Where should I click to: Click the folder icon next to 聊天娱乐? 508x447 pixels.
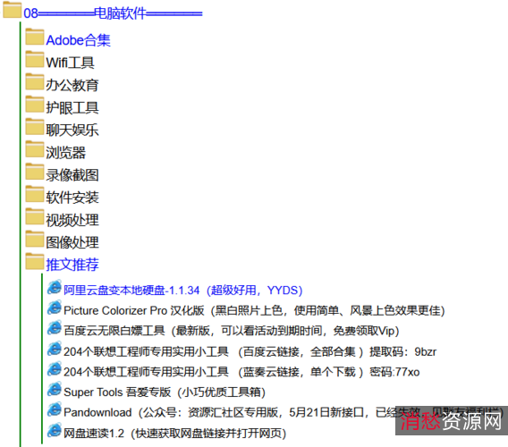tap(35, 126)
